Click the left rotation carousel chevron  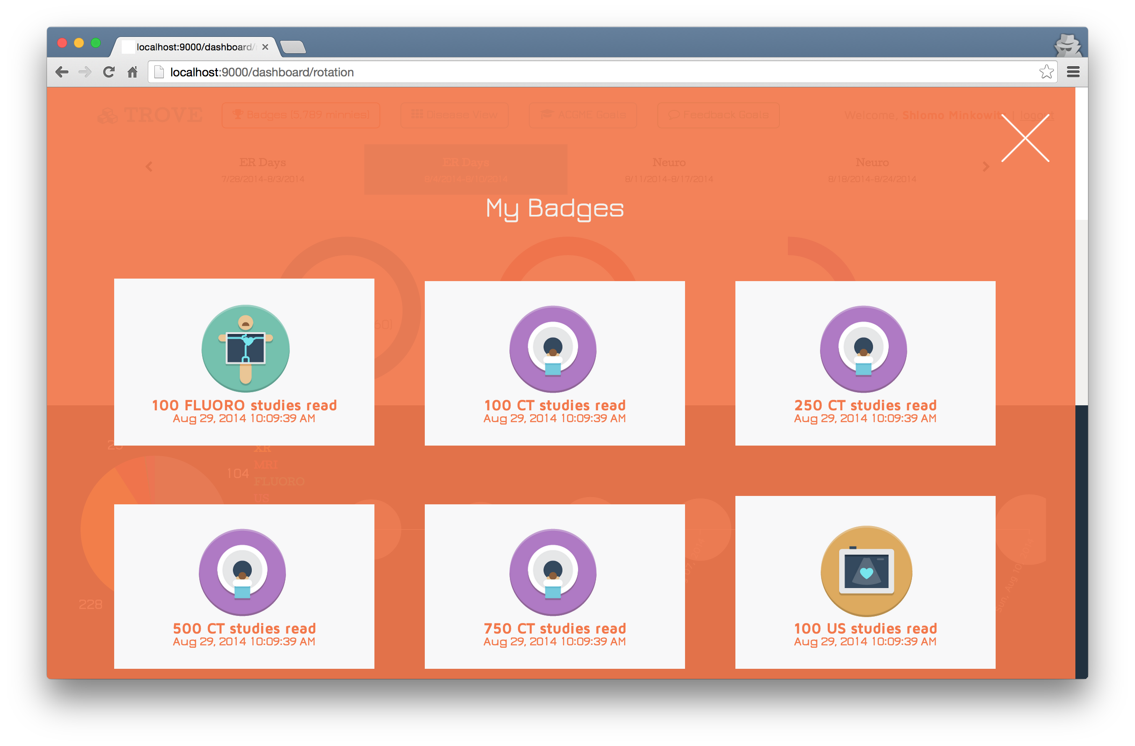149,166
